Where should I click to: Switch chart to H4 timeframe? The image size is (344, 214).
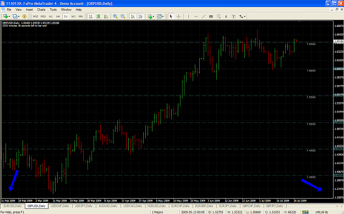pos(58,16)
